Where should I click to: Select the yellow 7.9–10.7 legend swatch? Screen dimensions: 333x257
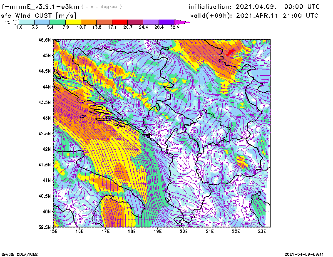(73, 22)
